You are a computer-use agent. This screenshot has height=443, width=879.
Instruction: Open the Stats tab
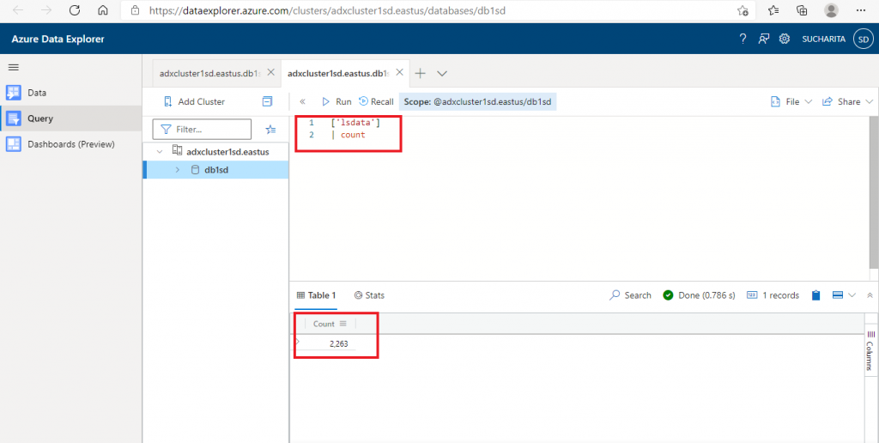coord(369,295)
